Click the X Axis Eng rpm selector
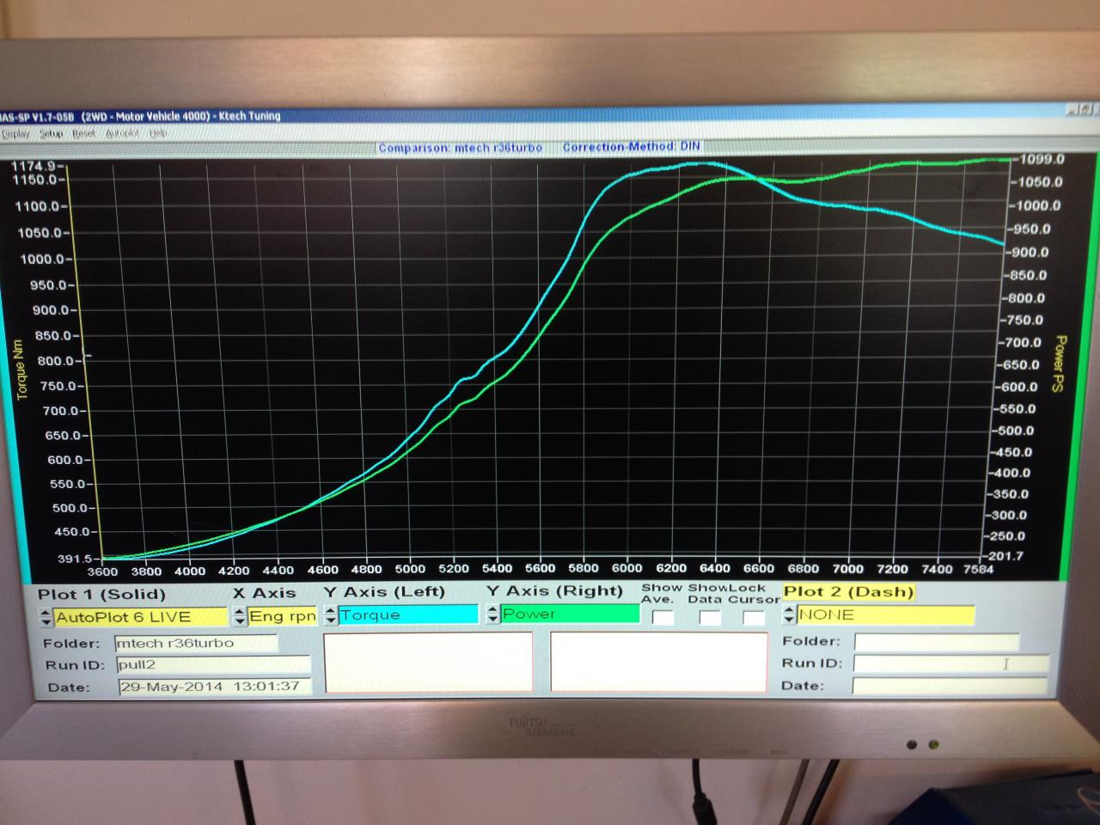 [x=283, y=616]
